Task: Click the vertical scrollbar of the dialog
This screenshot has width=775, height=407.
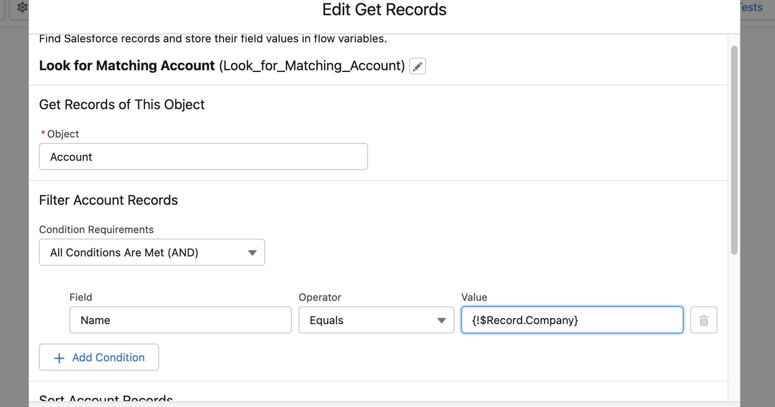Action: pos(734,150)
